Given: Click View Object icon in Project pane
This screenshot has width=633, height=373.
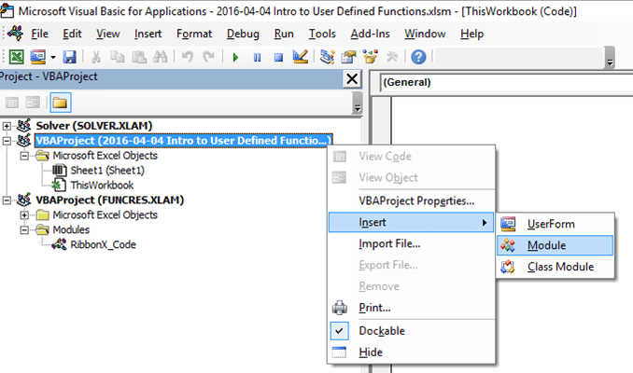Looking at the screenshot, I should coord(33,103).
